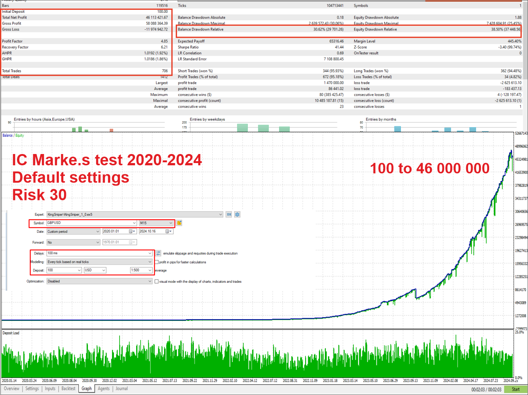Click Entries by months chart title
The height and width of the screenshot is (395, 528).
[381, 119]
